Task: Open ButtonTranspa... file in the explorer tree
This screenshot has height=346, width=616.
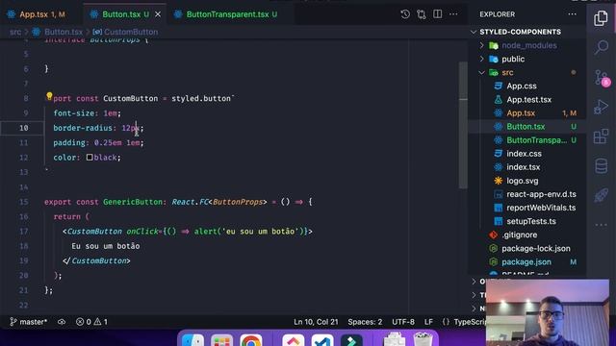Action: tap(536, 140)
